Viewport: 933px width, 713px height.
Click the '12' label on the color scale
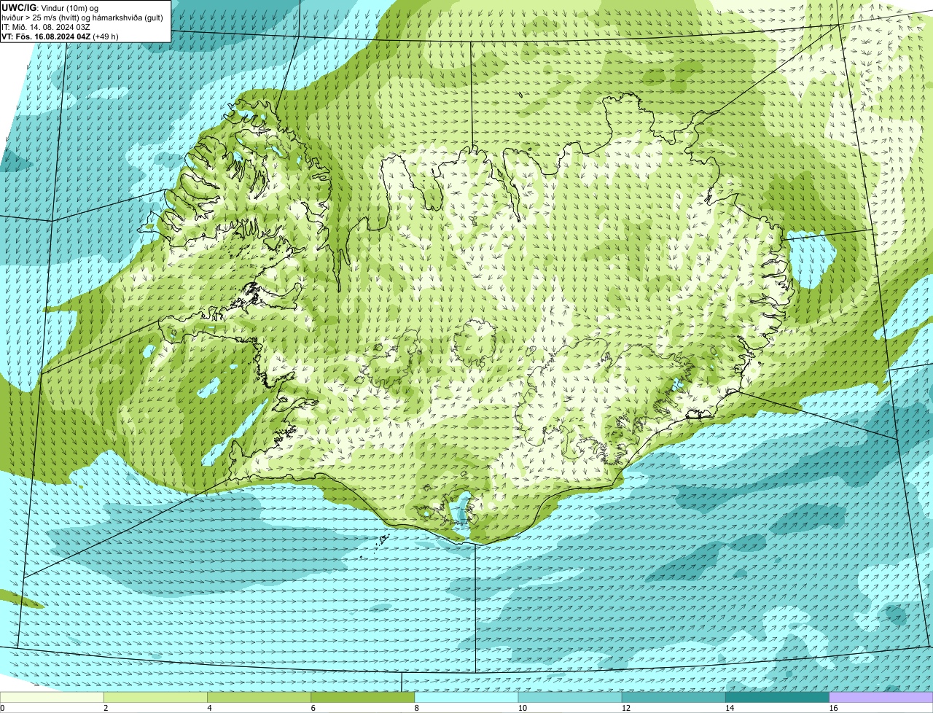click(x=625, y=708)
